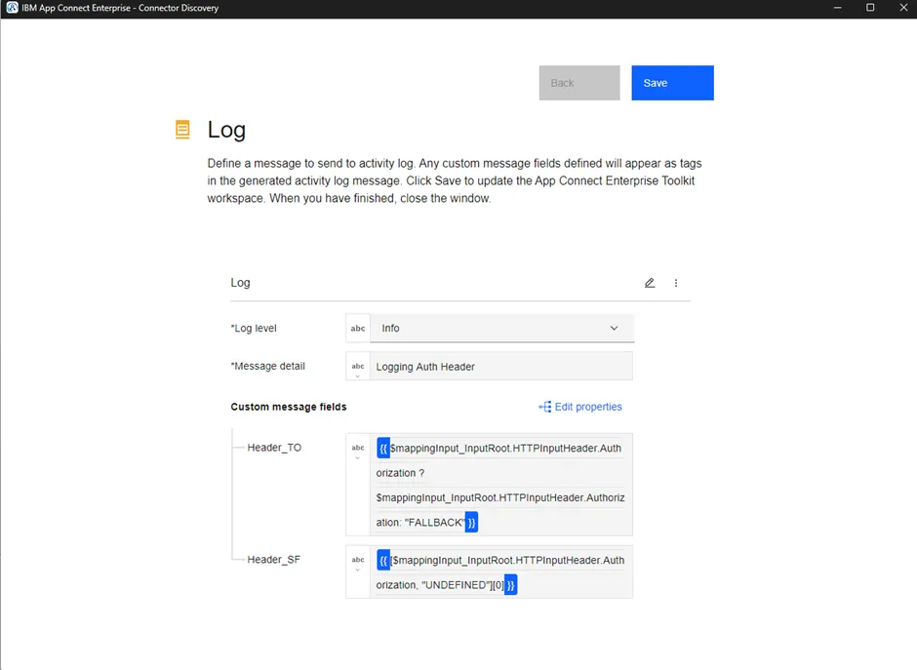
Task: Click the large 'Log' page heading
Action: point(226,130)
